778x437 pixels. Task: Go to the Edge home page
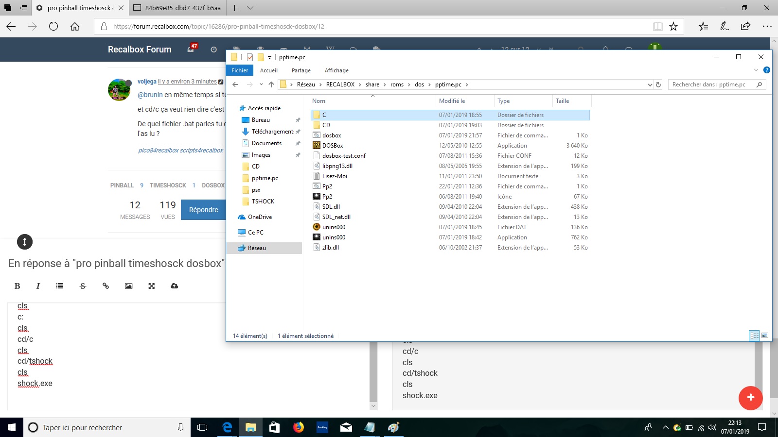click(75, 26)
